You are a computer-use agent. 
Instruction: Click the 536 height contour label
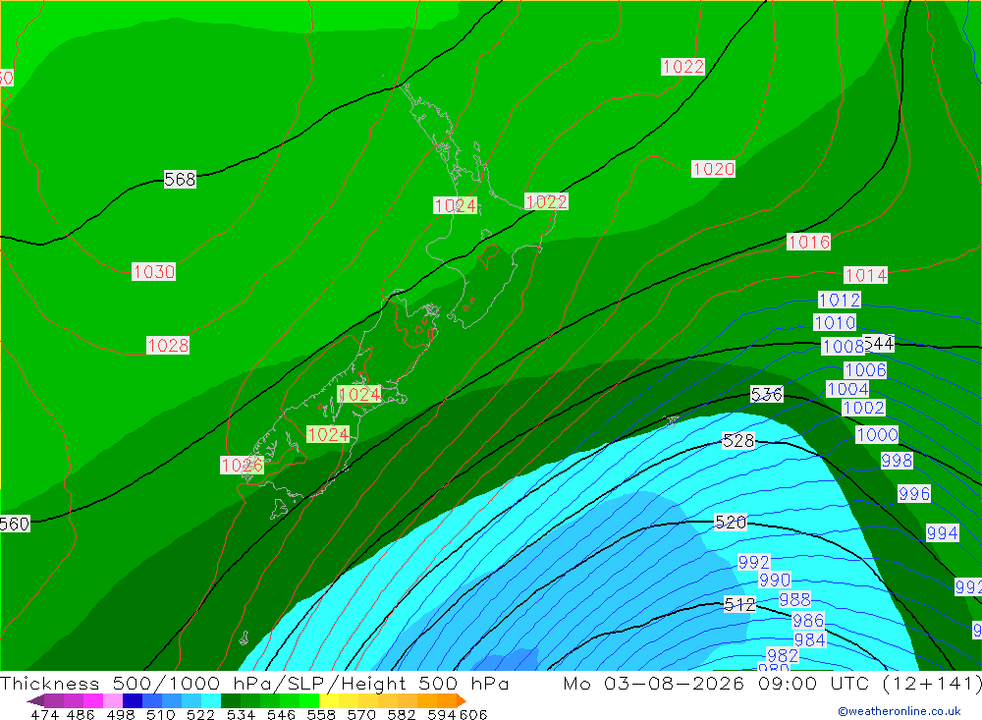point(767,394)
